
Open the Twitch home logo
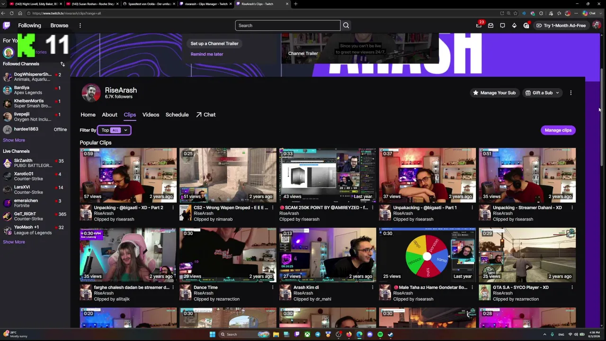coord(7,26)
